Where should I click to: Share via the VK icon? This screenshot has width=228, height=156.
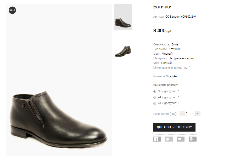pos(181,139)
